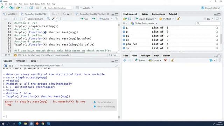224x126 pixels.
Task: Expand the sw object entry
Action: click(x=124, y=48)
